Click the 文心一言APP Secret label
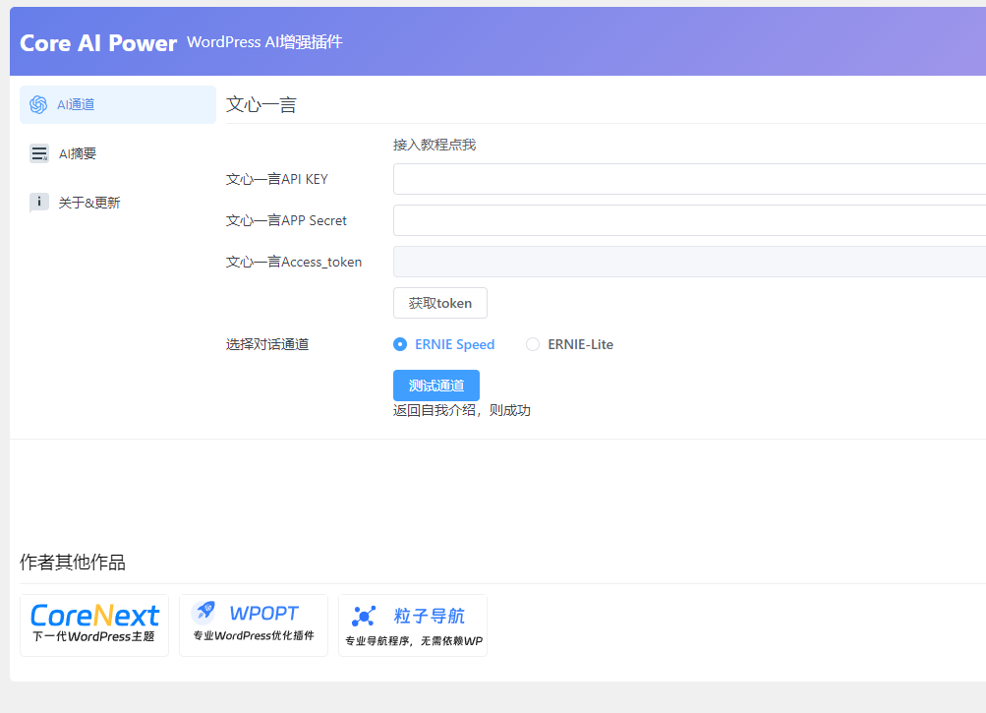This screenshot has height=713, width=986. (286, 220)
